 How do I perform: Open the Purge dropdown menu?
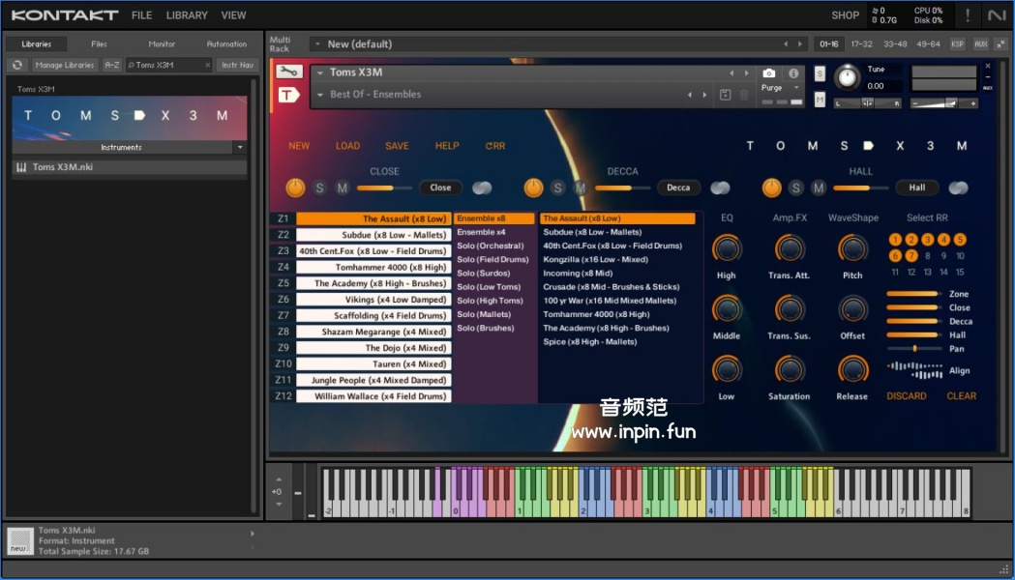click(782, 88)
